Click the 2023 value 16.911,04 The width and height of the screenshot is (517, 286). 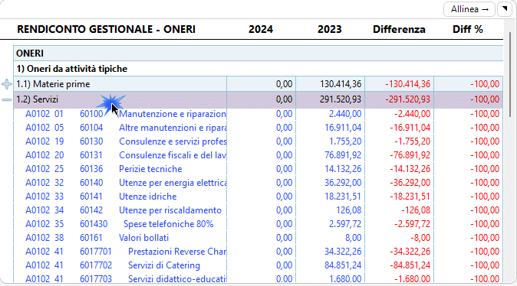(x=343, y=128)
